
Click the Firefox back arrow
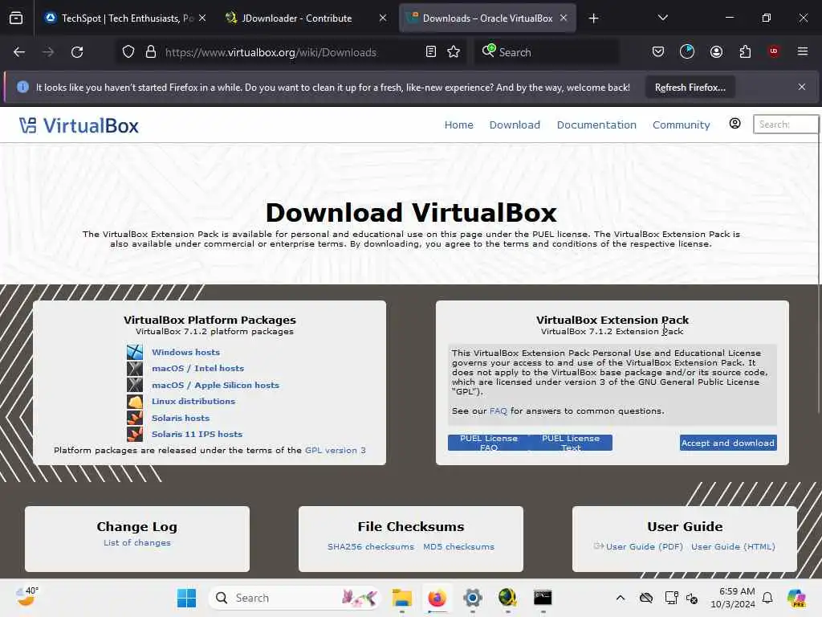coord(19,52)
